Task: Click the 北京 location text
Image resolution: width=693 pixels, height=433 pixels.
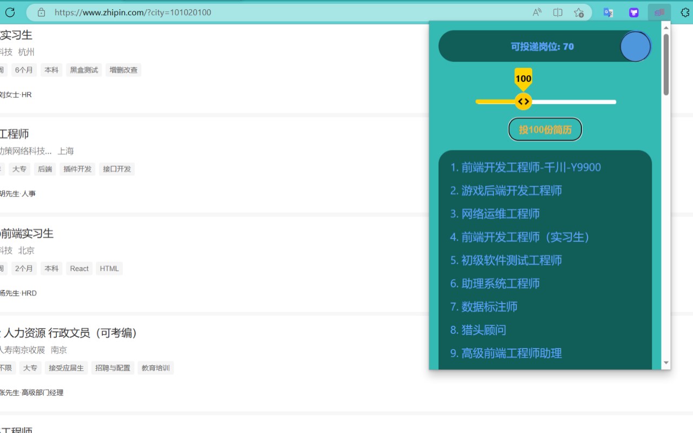Action: coord(26,251)
